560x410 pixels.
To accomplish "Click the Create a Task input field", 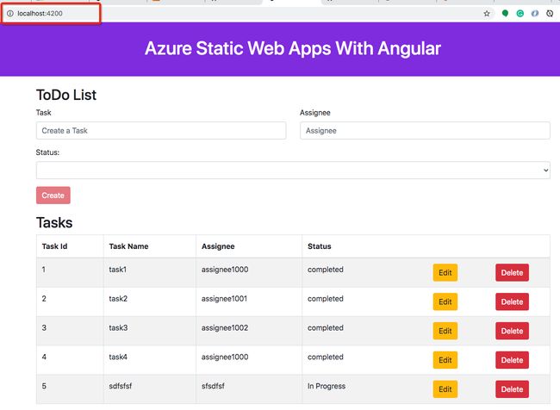I will tap(161, 131).
